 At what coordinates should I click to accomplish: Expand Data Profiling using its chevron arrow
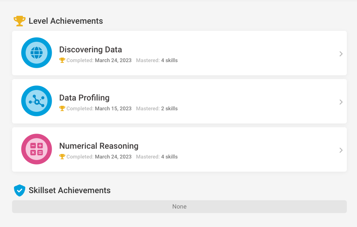341,102
